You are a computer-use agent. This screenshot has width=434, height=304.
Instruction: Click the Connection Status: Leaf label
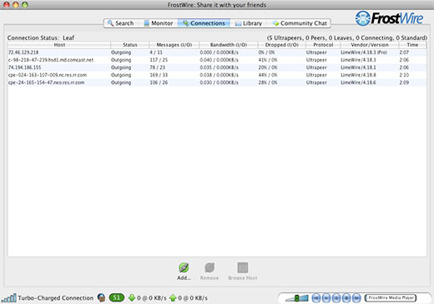coord(41,37)
